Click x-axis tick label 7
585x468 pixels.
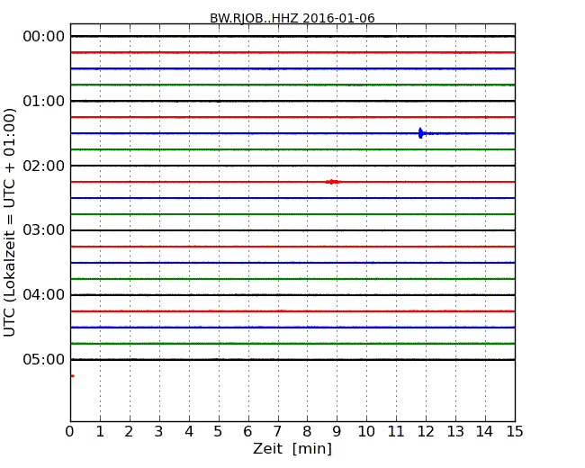(x=277, y=432)
